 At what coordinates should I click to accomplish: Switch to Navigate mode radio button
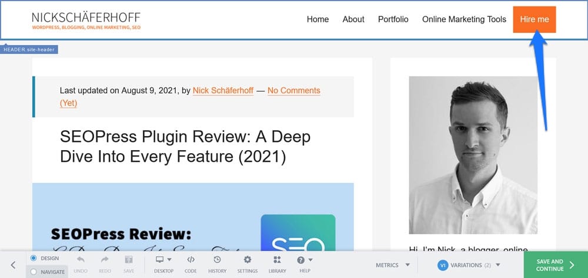(34, 272)
